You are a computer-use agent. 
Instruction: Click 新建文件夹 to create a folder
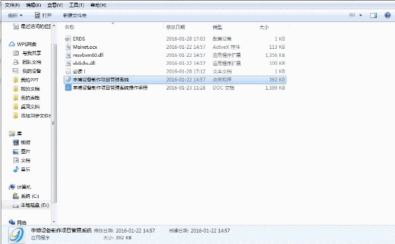click(x=74, y=15)
